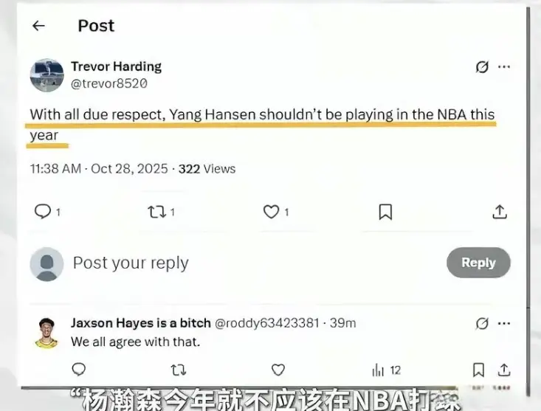This screenshot has height=411, width=541.
Task: Open Grok icon on Trevor Harding's post
Action: pyautogui.click(x=482, y=66)
